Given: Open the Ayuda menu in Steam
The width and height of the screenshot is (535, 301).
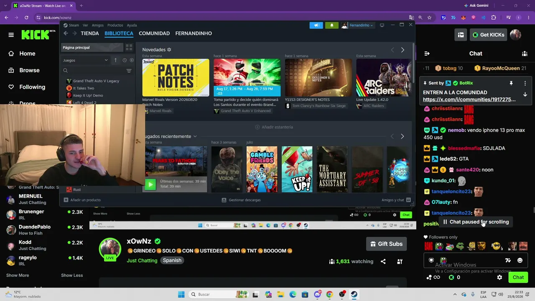Looking at the screenshot, I should [132, 25].
